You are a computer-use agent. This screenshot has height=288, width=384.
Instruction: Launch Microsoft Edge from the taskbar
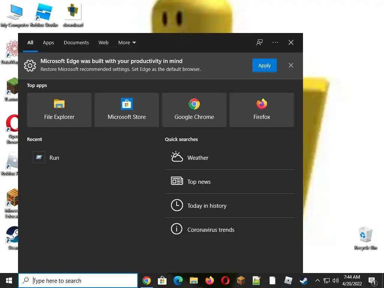178,280
